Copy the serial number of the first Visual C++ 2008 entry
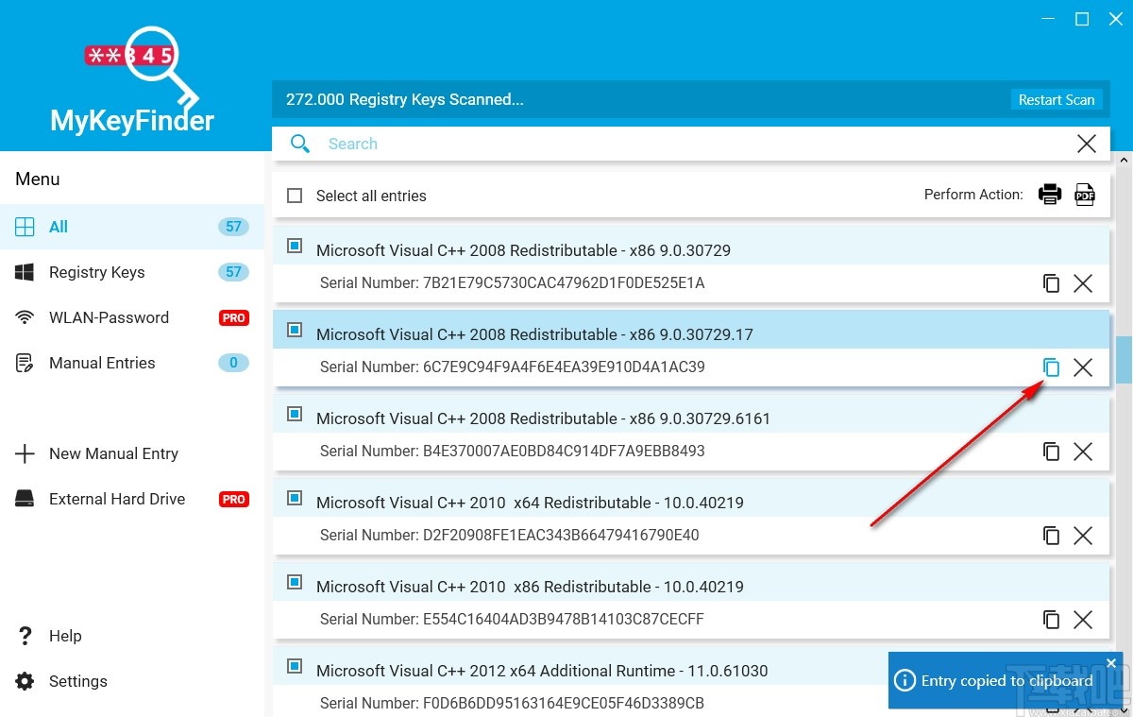 pos(1052,282)
